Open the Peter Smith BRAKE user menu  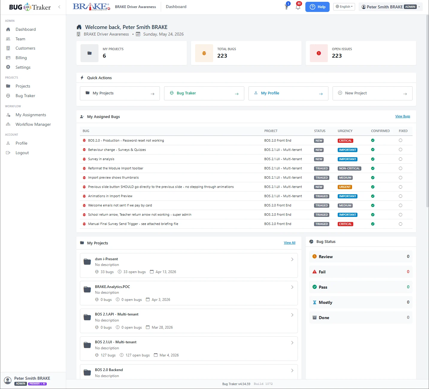(x=391, y=7)
